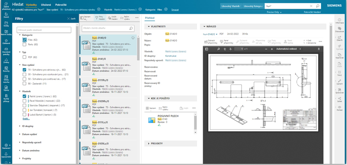Uncheck owner Patrik Lorenc checkbox
The height and width of the screenshot is (165, 347).
25,96
